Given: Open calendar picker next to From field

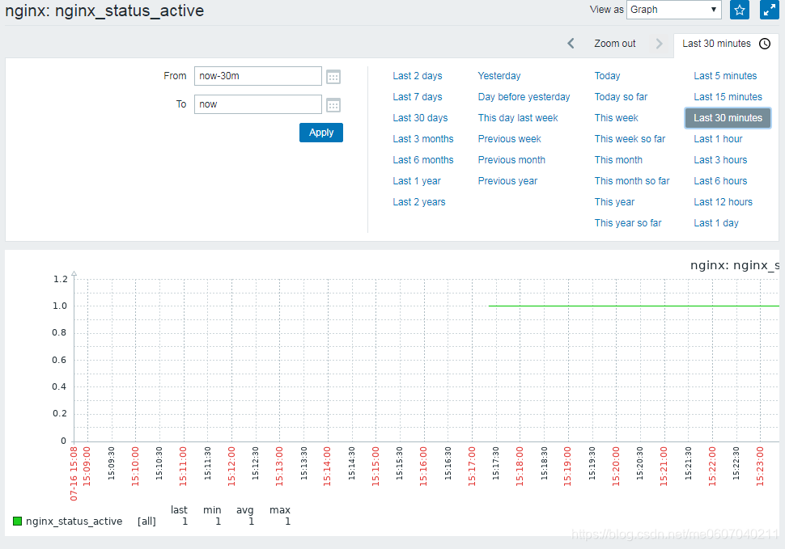Looking at the screenshot, I should 333,77.
